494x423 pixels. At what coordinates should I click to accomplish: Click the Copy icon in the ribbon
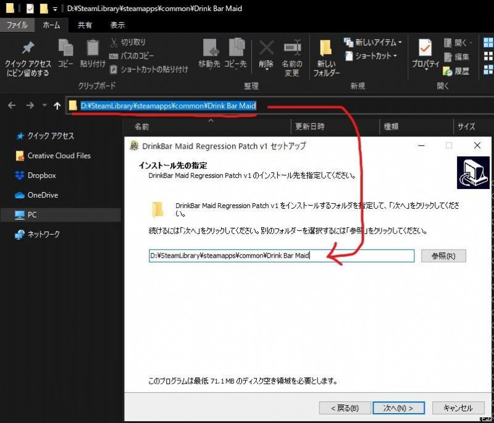[x=65, y=49]
